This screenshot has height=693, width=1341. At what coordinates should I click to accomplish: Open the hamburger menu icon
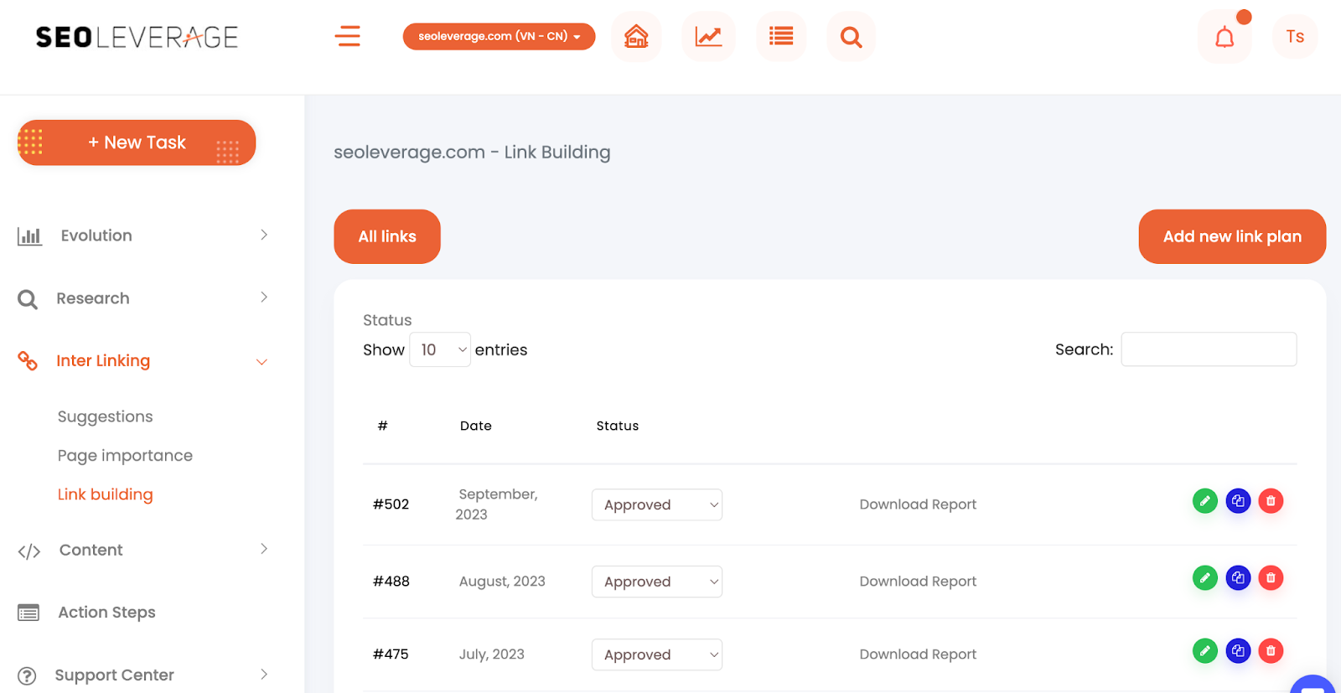(x=347, y=36)
